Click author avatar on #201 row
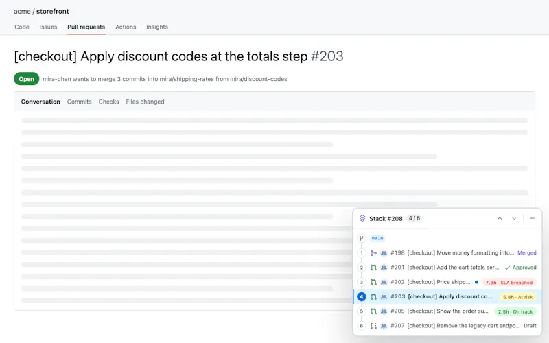Image resolution: width=549 pixels, height=343 pixels. tap(384, 268)
